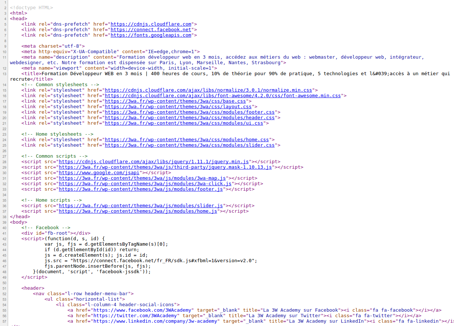
Task: Click the 'Common stylesheets' comment
Action: point(60,84)
